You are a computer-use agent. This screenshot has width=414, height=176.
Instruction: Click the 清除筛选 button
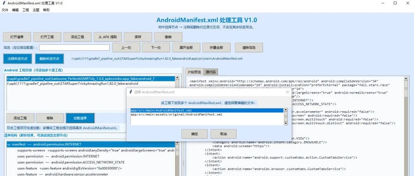click(x=249, y=48)
